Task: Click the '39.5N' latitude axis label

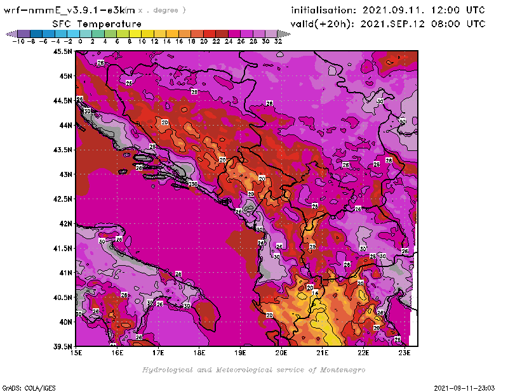Action: click(x=62, y=346)
